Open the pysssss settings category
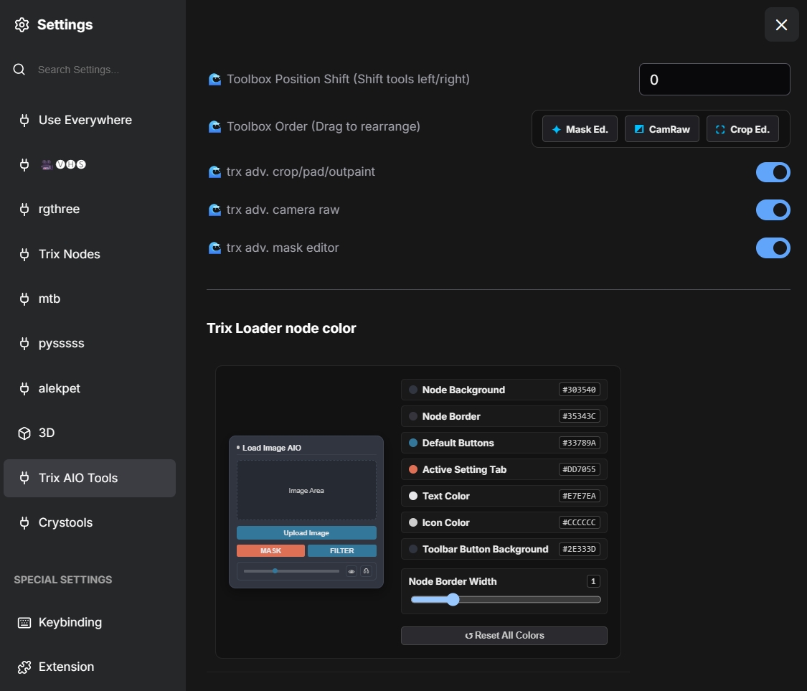 click(90, 344)
